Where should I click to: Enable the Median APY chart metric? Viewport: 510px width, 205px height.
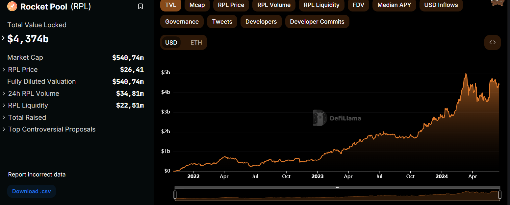394,5
